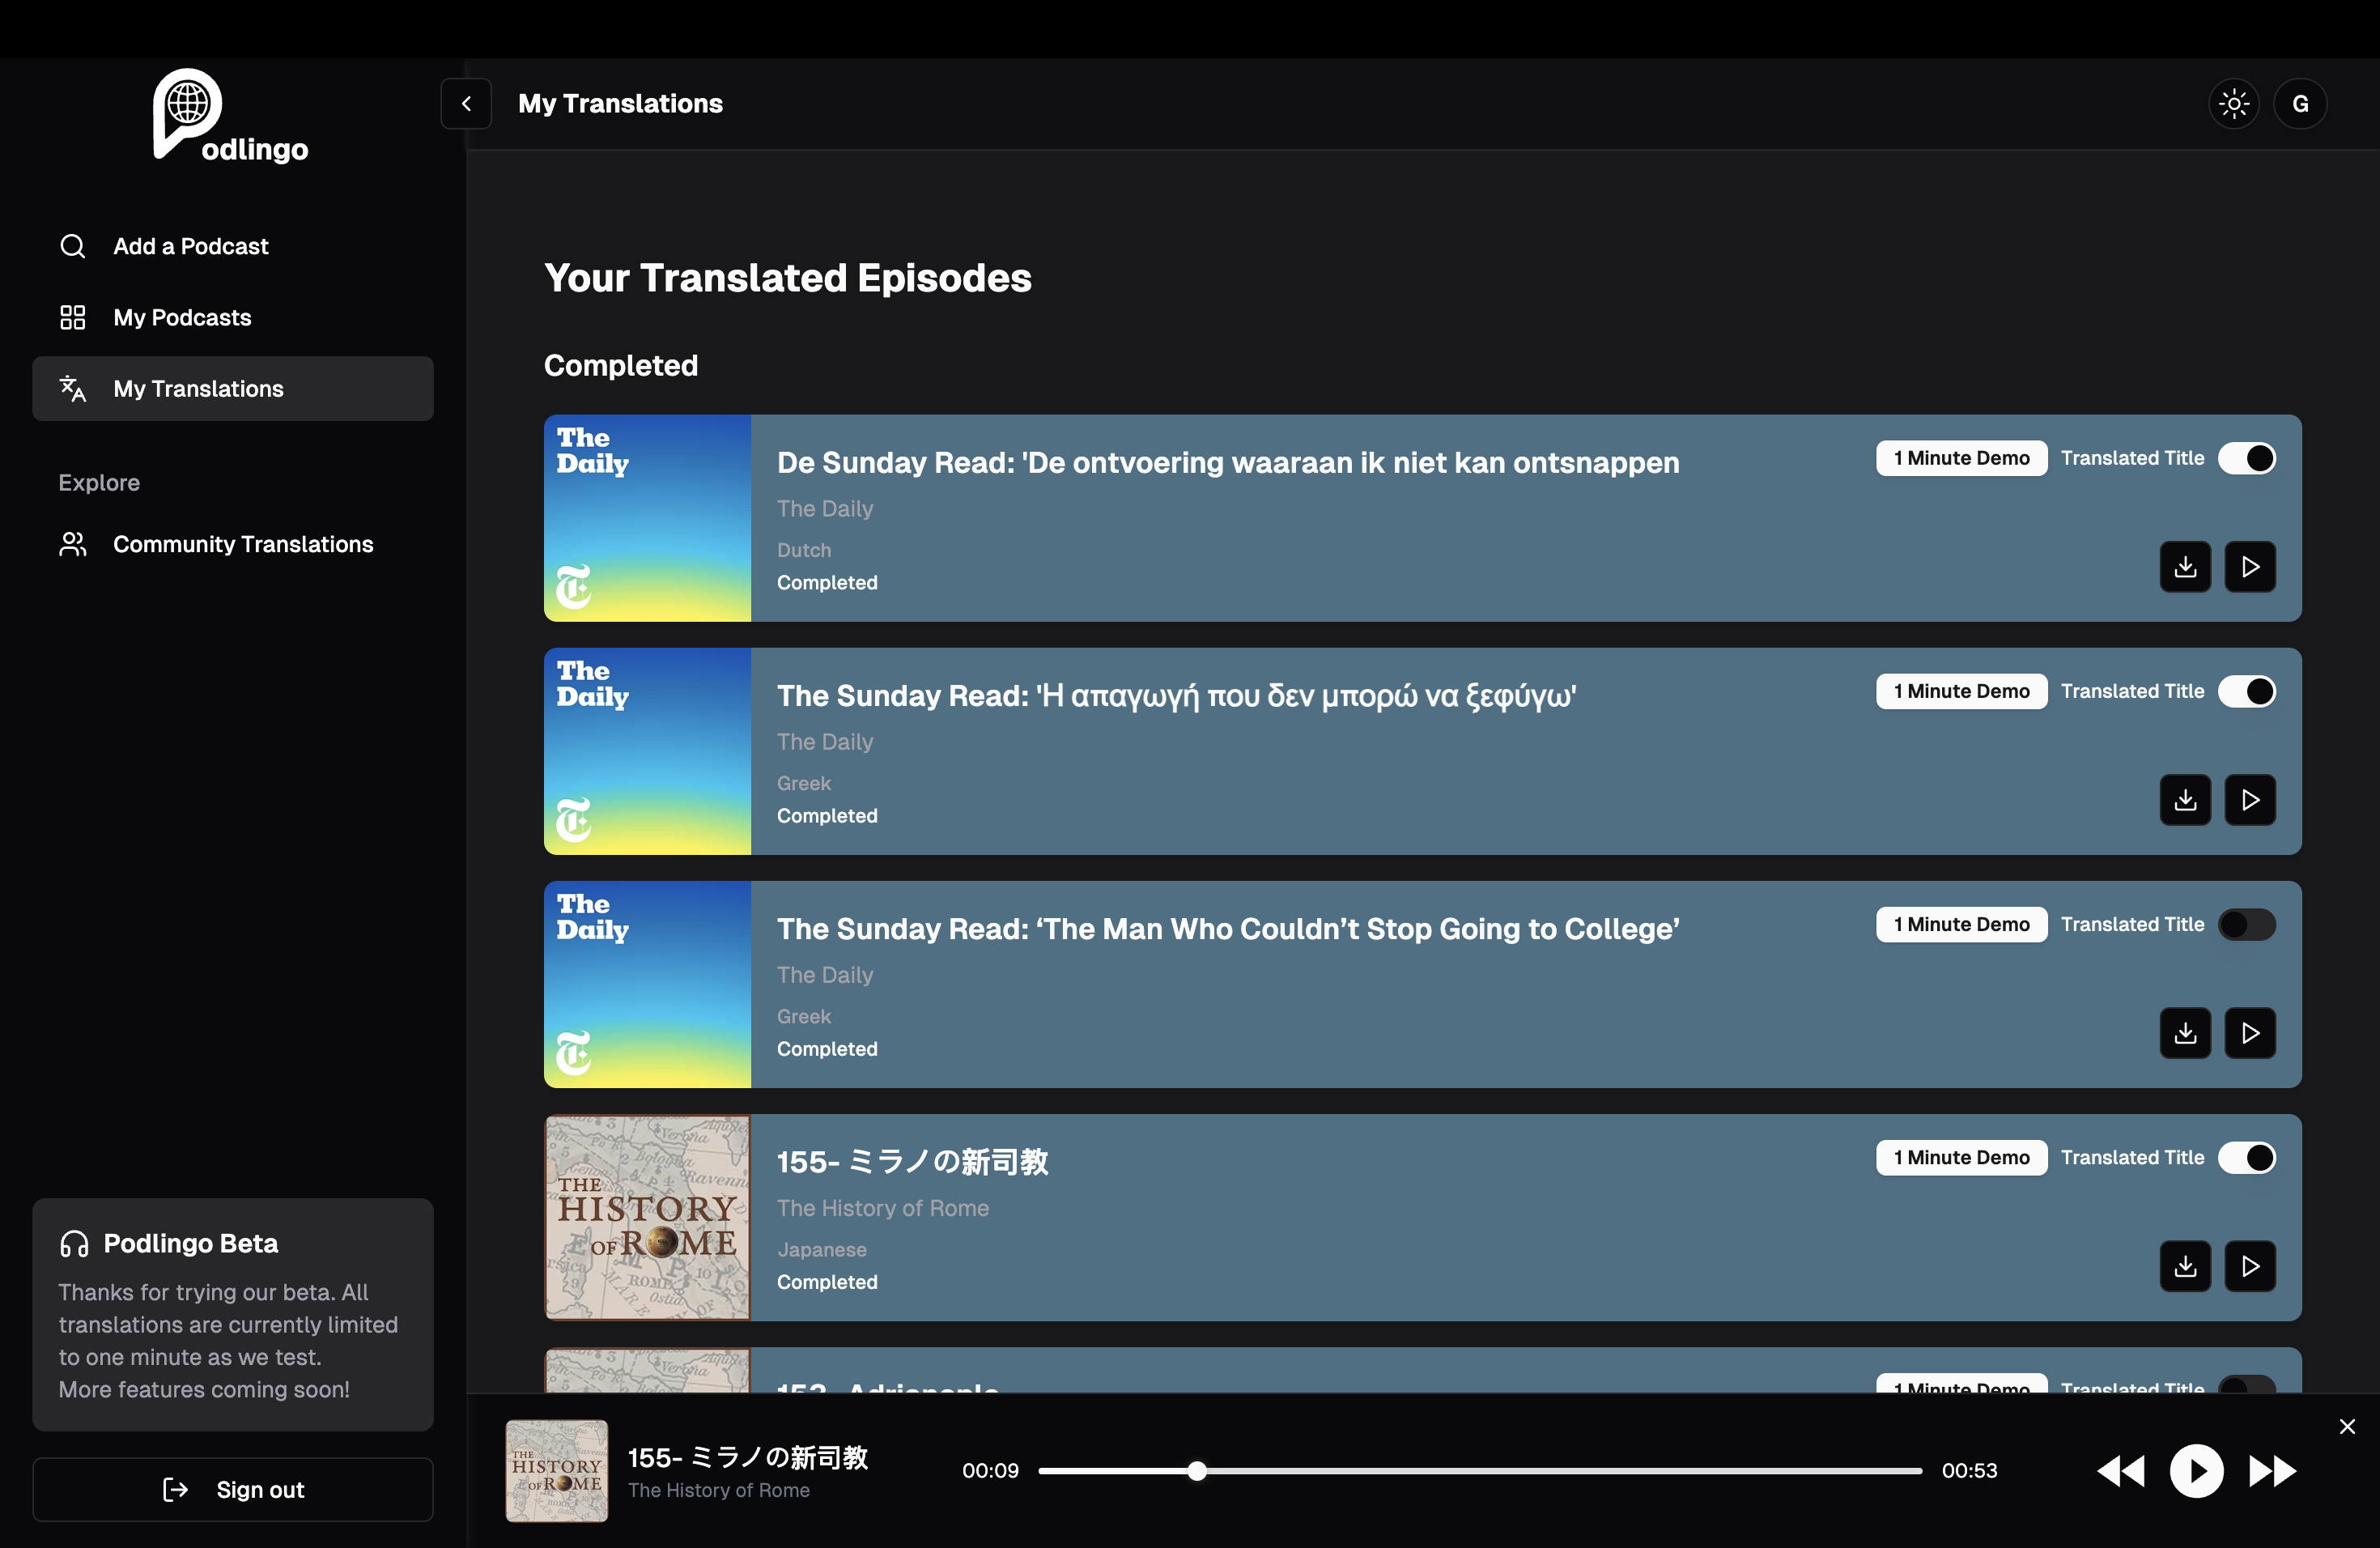Click the Explore sidebar heading

pyautogui.click(x=99, y=482)
